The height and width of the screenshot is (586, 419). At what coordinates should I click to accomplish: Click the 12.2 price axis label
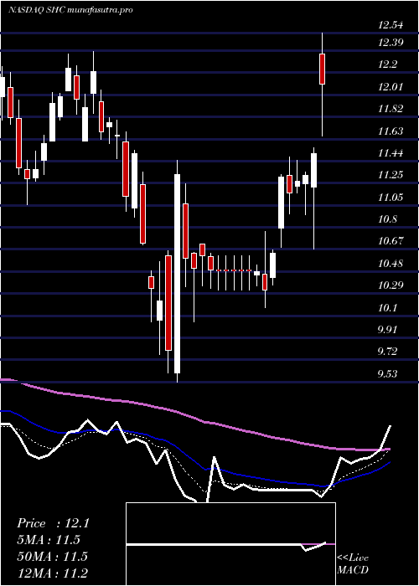[387, 64]
